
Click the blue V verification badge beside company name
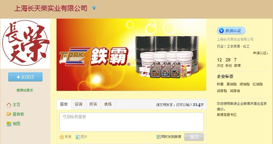[x=94, y=8]
